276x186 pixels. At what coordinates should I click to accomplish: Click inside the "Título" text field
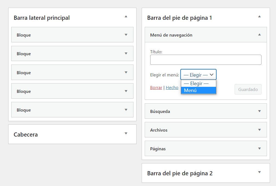(x=206, y=60)
